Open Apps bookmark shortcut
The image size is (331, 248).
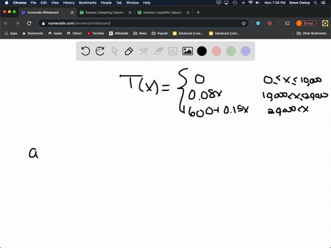pyautogui.click(x=11, y=33)
